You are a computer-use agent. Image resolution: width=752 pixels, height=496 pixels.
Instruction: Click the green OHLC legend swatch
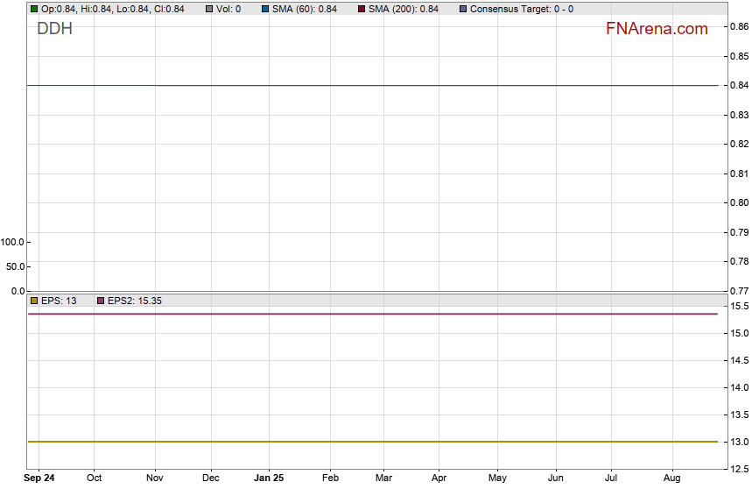pyautogui.click(x=34, y=9)
